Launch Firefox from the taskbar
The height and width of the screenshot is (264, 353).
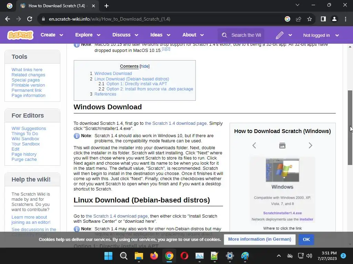pos(154,256)
